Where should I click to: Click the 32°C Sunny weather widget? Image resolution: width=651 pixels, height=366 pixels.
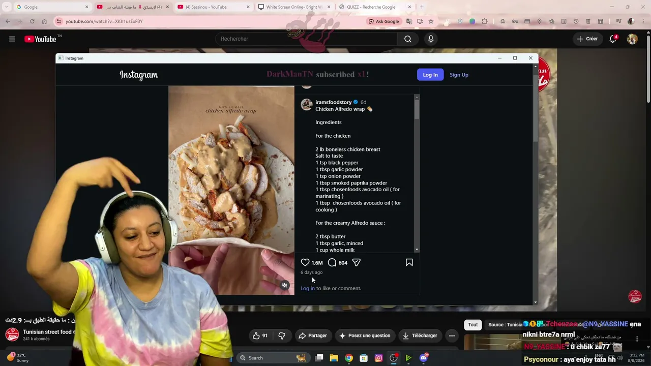point(18,358)
